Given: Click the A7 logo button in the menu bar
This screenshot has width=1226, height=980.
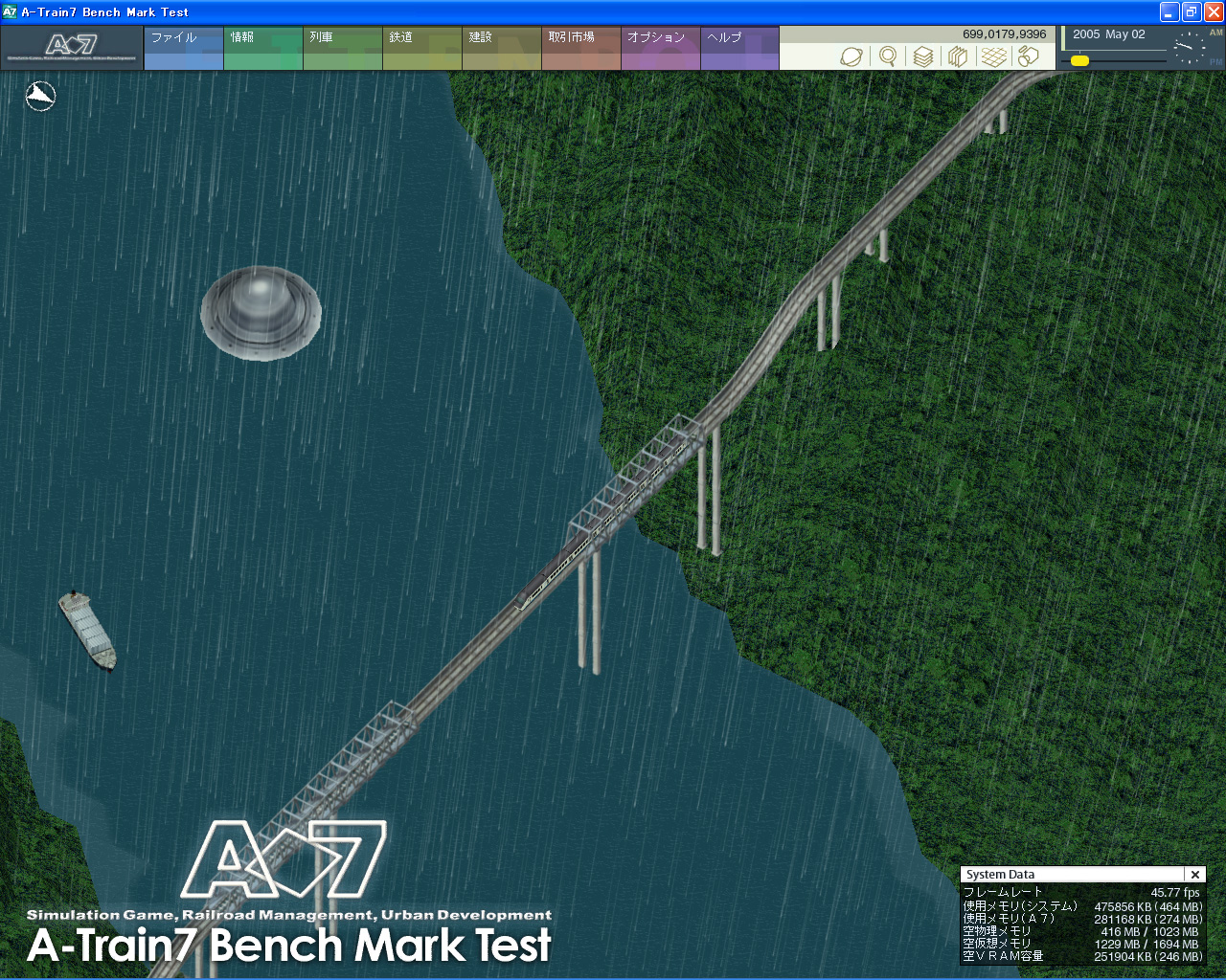Looking at the screenshot, I should [72, 48].
